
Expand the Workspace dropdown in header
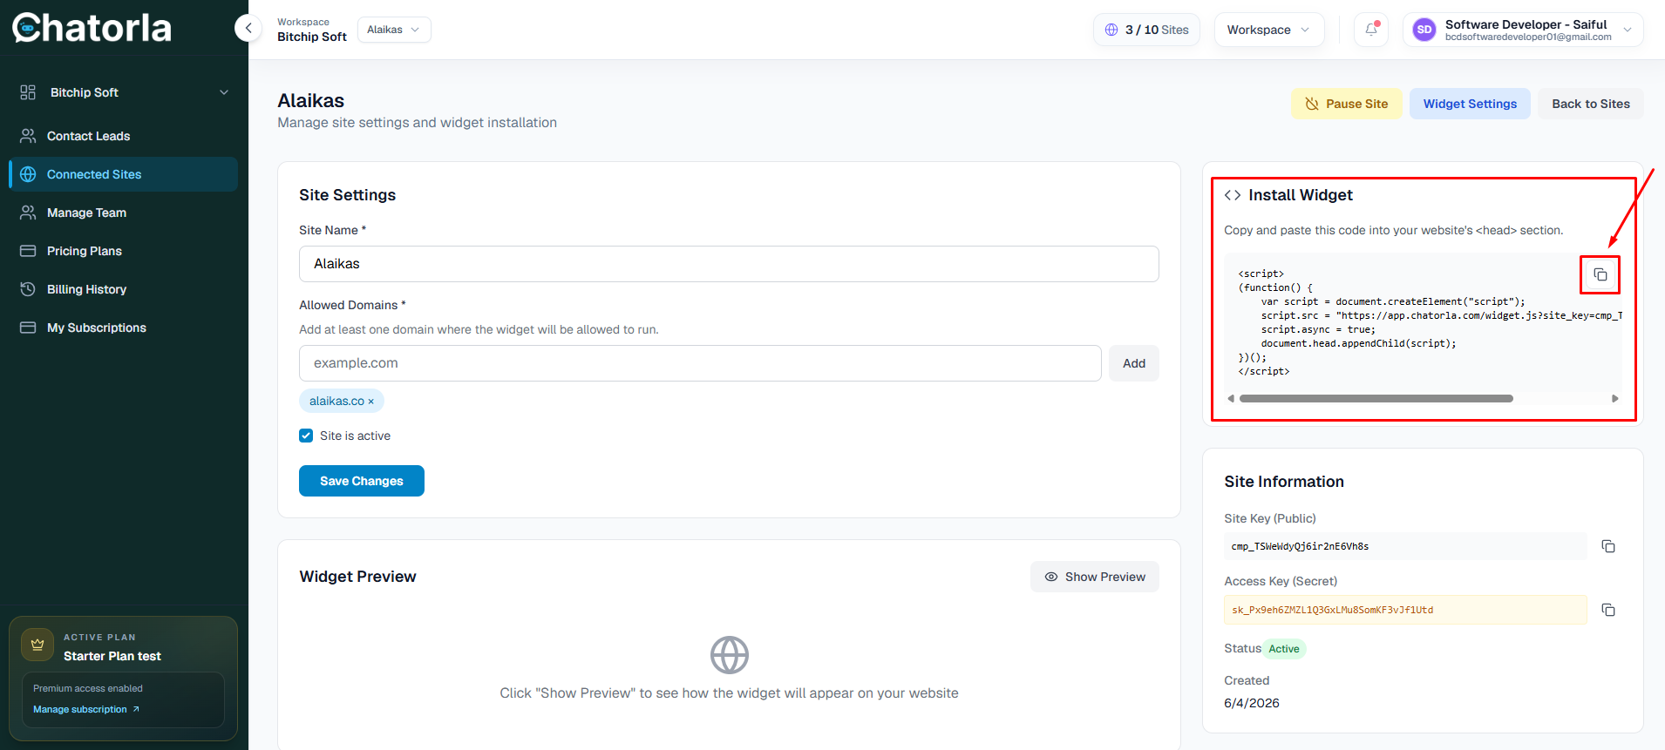pos(1269,30)
